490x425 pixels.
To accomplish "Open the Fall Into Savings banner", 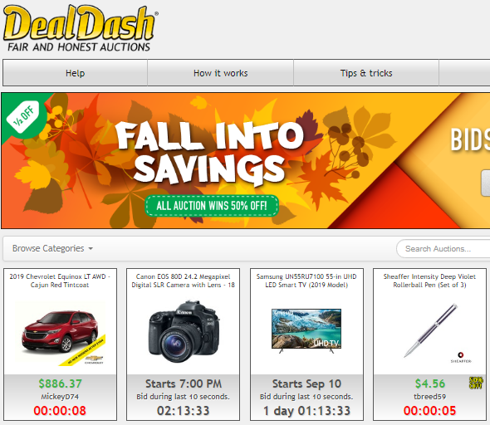I will point(246,160).
